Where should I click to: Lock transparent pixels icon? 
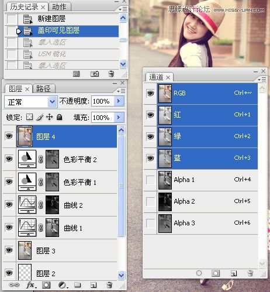coord(29,117)
